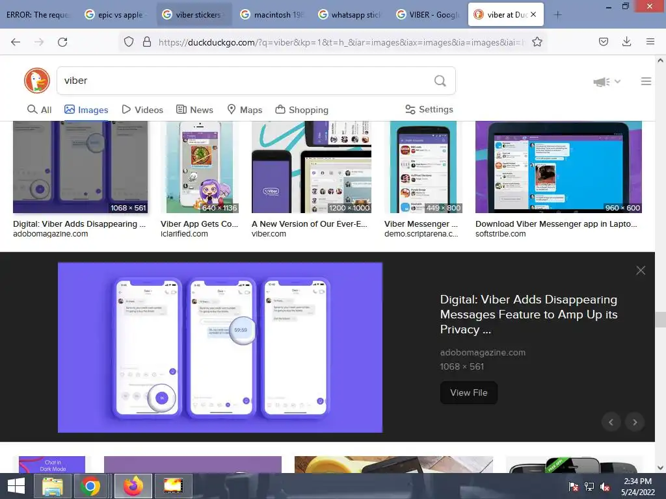Switch to the 'VIBER - Google' tab

(x=429, y=15)
